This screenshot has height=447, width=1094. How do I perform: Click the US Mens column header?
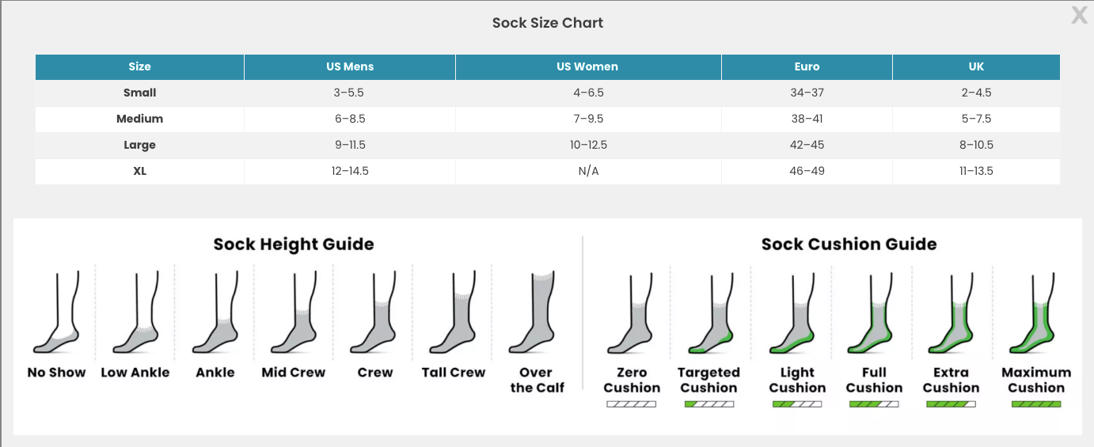pos(350,66)
